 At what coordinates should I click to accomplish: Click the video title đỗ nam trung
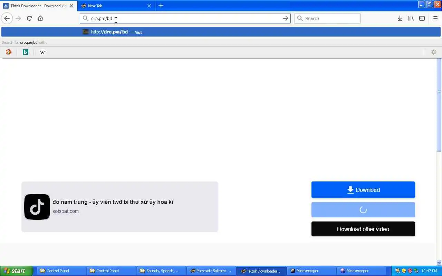[113, 202]
